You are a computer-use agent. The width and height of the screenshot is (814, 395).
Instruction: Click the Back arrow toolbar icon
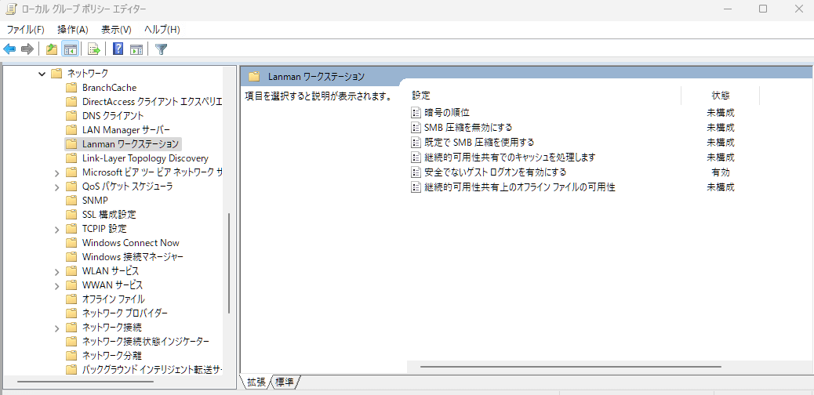click(10, 49)
